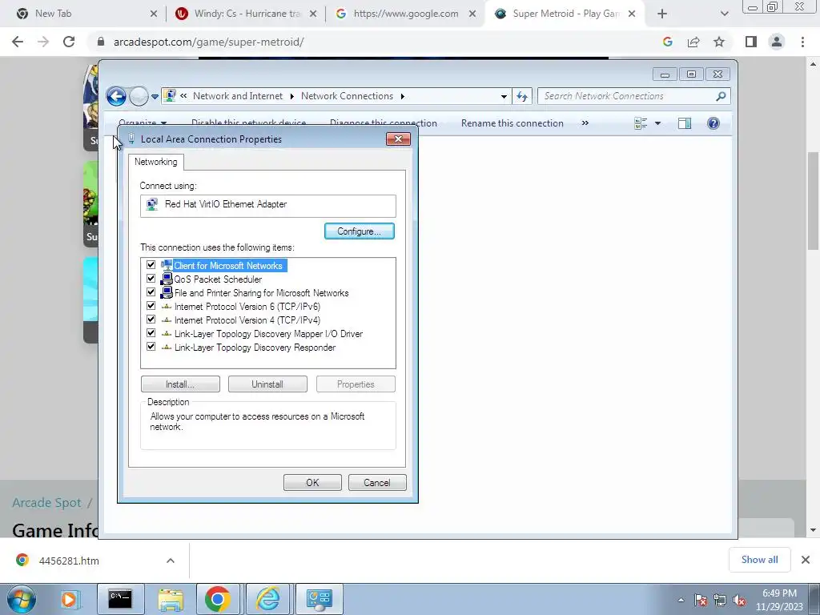Screen dimensions: 820x615
Task: Toggle Link-Layer Topology Discovery Mapper checkbox
Action: (151, 333)
